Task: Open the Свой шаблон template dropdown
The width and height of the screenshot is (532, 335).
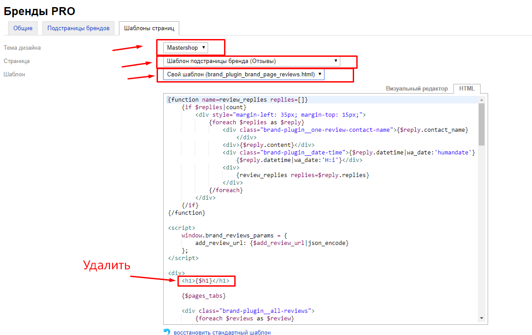Action: [x=244, y=74]
